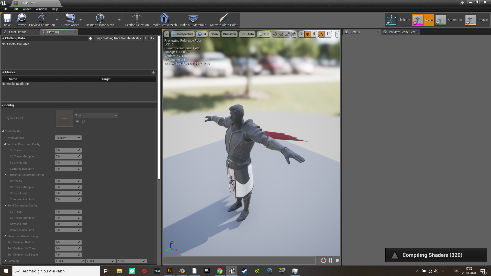Open Physics Asset None dropdown
Viewport: 491px width, 276px height.
[x=96, y=116]
